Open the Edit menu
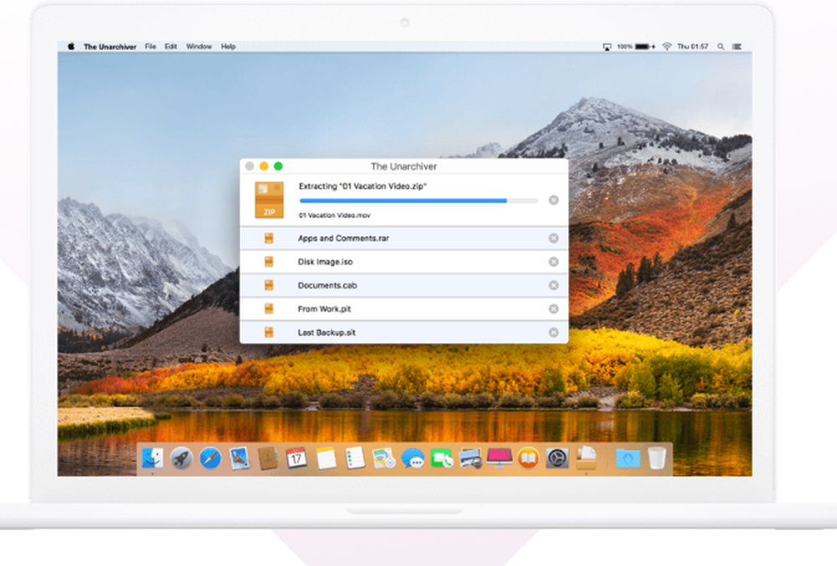 [x=171, y=46]
